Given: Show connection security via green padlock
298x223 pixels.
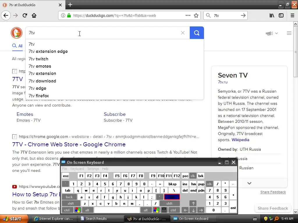Looking at the screenshot, I should 69,15.
